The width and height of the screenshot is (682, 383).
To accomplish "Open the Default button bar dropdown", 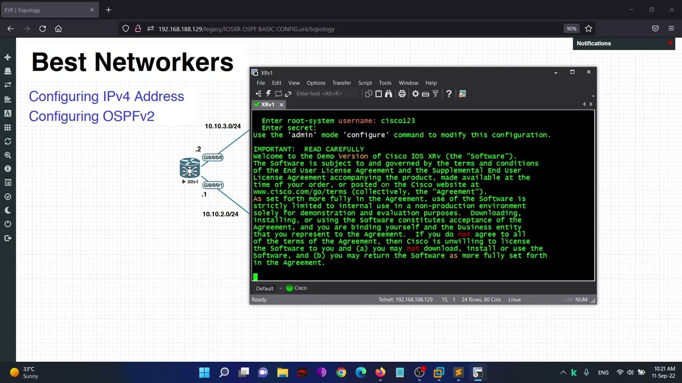I will click(x=268, y=288).
